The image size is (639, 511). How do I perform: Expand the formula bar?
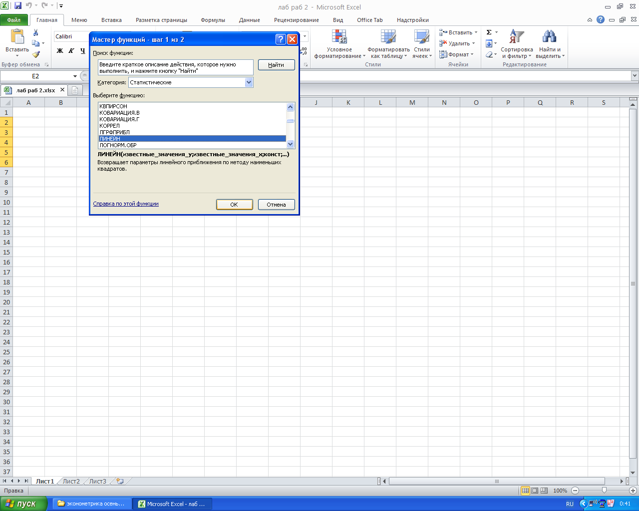[x=635, y=76]
